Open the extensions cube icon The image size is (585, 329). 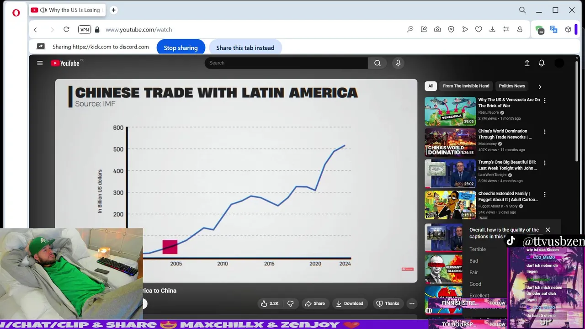point(568,29)
